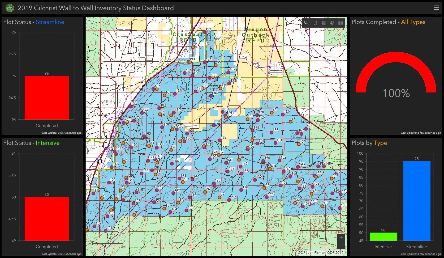Click the 'Plots by Type' panel title
This screenshot has width=444, height=258.
point(369,143)
